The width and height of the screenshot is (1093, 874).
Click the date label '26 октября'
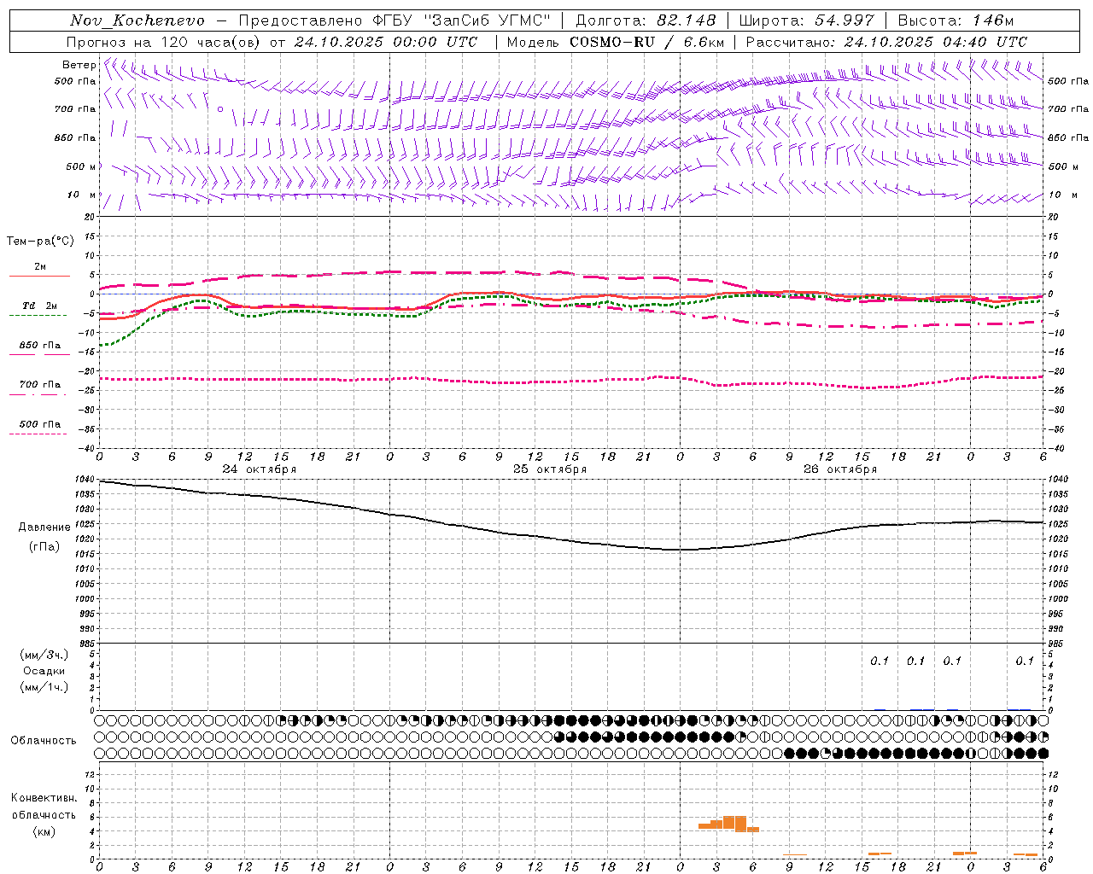point(840,469)
